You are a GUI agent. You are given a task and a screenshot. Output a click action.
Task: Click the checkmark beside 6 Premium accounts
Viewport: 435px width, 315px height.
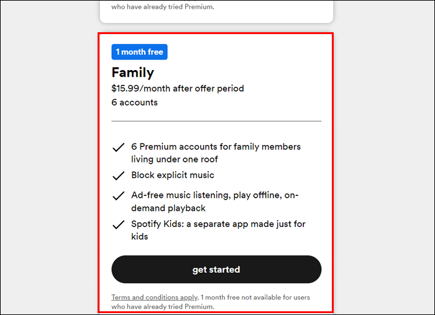(118, 148)
